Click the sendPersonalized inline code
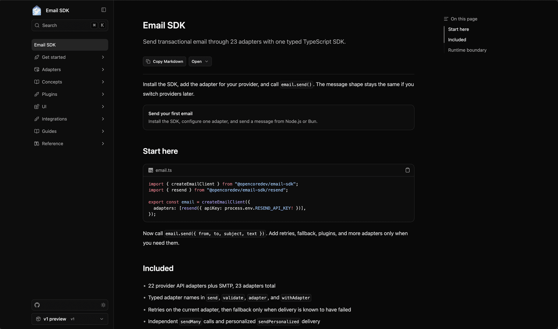558x329 pixels. point(278,322)
